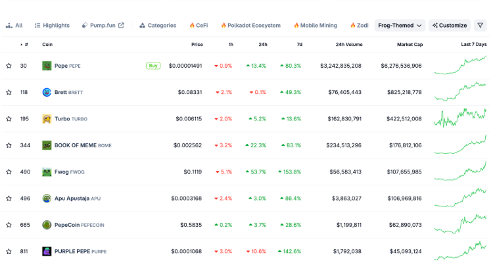
Task: Click price $0.5835 for PepeCoin
Action: tap(191, 225)
